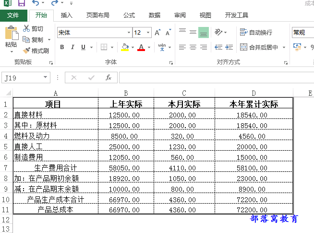This screenshot has width=314, height=233.
Task: Click the Redo arrow icon
Action: 54,3
